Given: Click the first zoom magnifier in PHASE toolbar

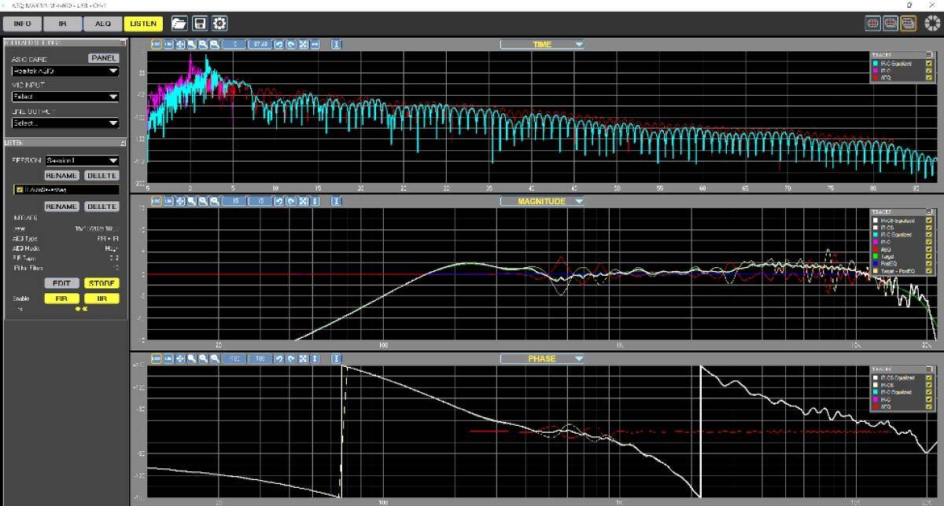Looking at the screenshot, I should pos(191,359).
